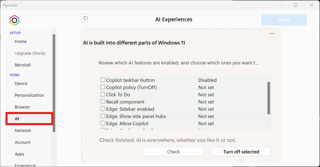
Task: Open the Home page in sidebar
Action: (21, 42)
